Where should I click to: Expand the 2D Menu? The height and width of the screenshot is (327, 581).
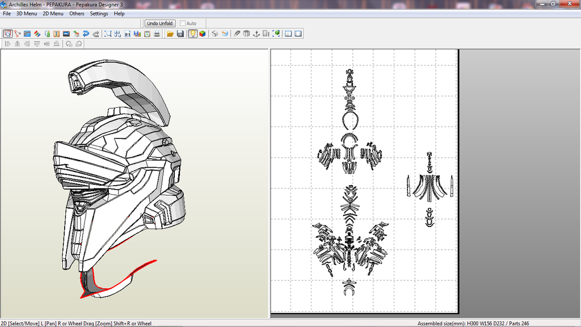pos(53,14)
